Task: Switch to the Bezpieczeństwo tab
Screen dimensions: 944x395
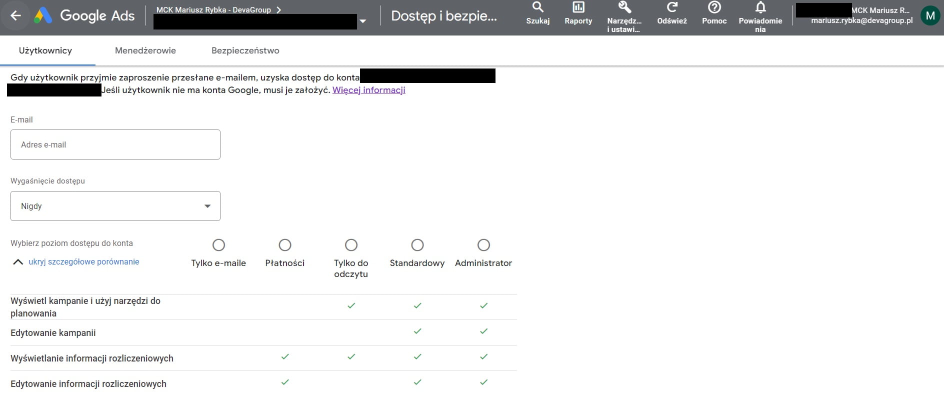Action: coord(245,50)
